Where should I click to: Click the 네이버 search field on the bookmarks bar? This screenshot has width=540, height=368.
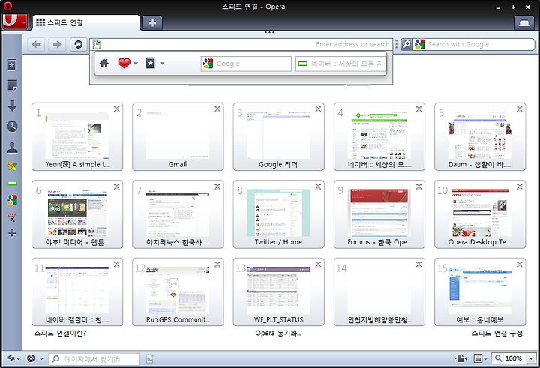[341, 64]
